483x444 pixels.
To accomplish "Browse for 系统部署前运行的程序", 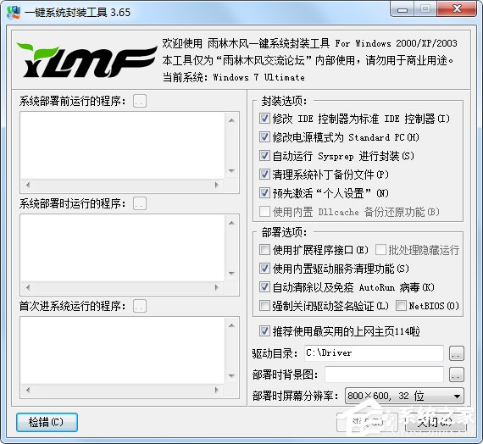I will pyautogui.click(x=140, y=101).
